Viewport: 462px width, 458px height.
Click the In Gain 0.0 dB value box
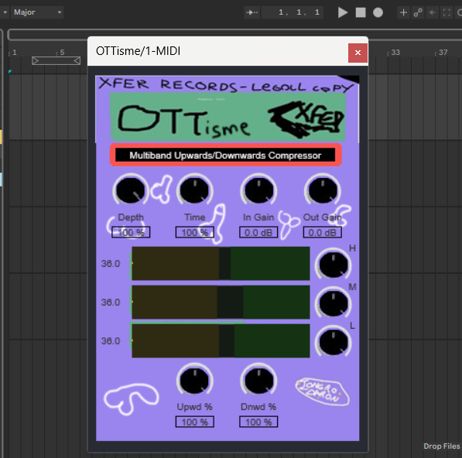258,232
